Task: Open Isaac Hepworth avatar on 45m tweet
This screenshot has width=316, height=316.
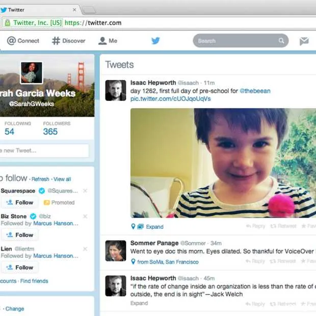Action: (116, 286)
